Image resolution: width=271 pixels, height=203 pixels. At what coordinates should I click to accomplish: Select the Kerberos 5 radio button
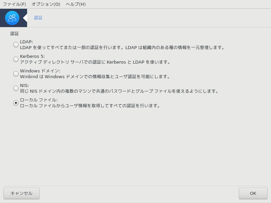click(x=16, y=59)
